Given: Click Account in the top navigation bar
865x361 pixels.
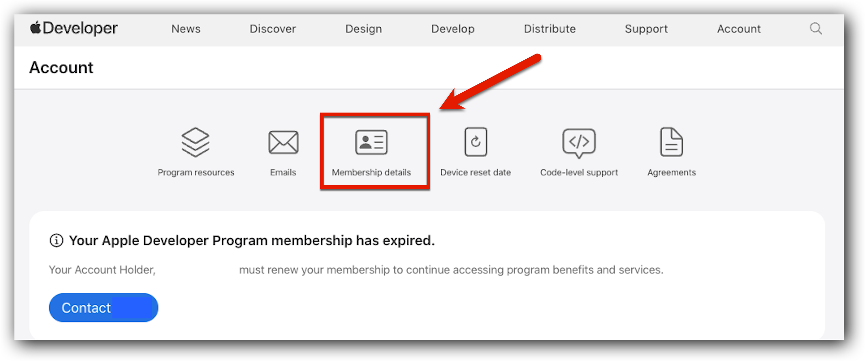Looking at the screenshot, I should 739,29.
